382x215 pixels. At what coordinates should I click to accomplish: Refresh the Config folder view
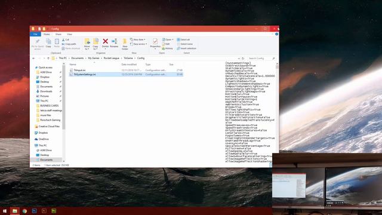click(243, 59)
